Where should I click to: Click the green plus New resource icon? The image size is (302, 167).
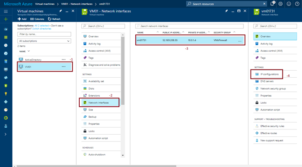6,19
